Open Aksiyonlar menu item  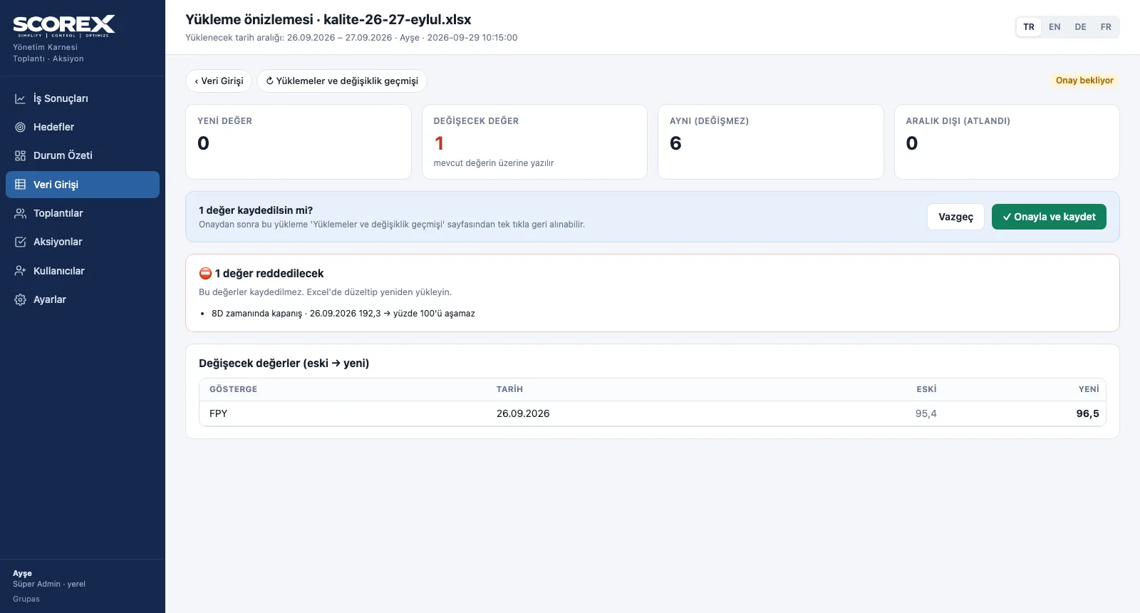pos(83,242)
